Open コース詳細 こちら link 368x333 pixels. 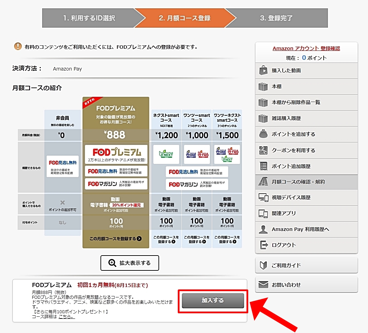click(x=67, y=316)
